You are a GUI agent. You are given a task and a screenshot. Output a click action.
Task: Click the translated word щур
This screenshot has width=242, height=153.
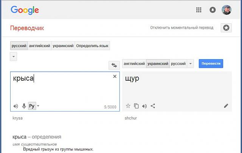[x=132, y=78]
